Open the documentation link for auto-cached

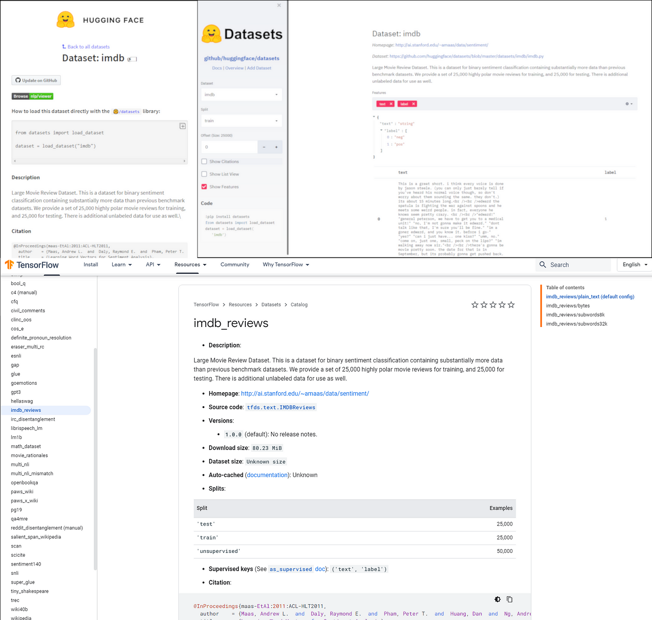(x=267, y=475)
